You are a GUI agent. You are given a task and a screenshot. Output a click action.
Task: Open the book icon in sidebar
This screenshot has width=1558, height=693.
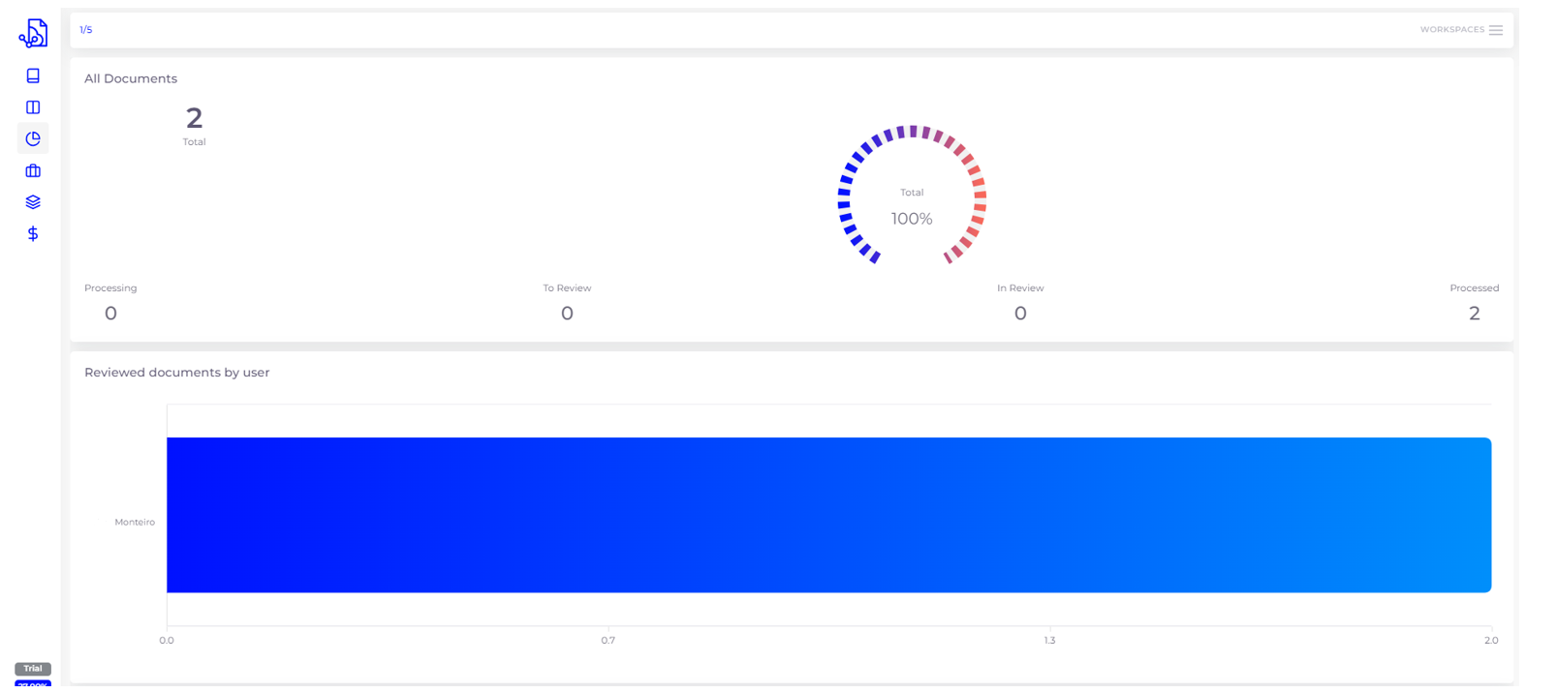point(33,75)
